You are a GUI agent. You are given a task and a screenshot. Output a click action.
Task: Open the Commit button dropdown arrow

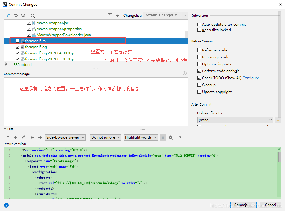254,205
